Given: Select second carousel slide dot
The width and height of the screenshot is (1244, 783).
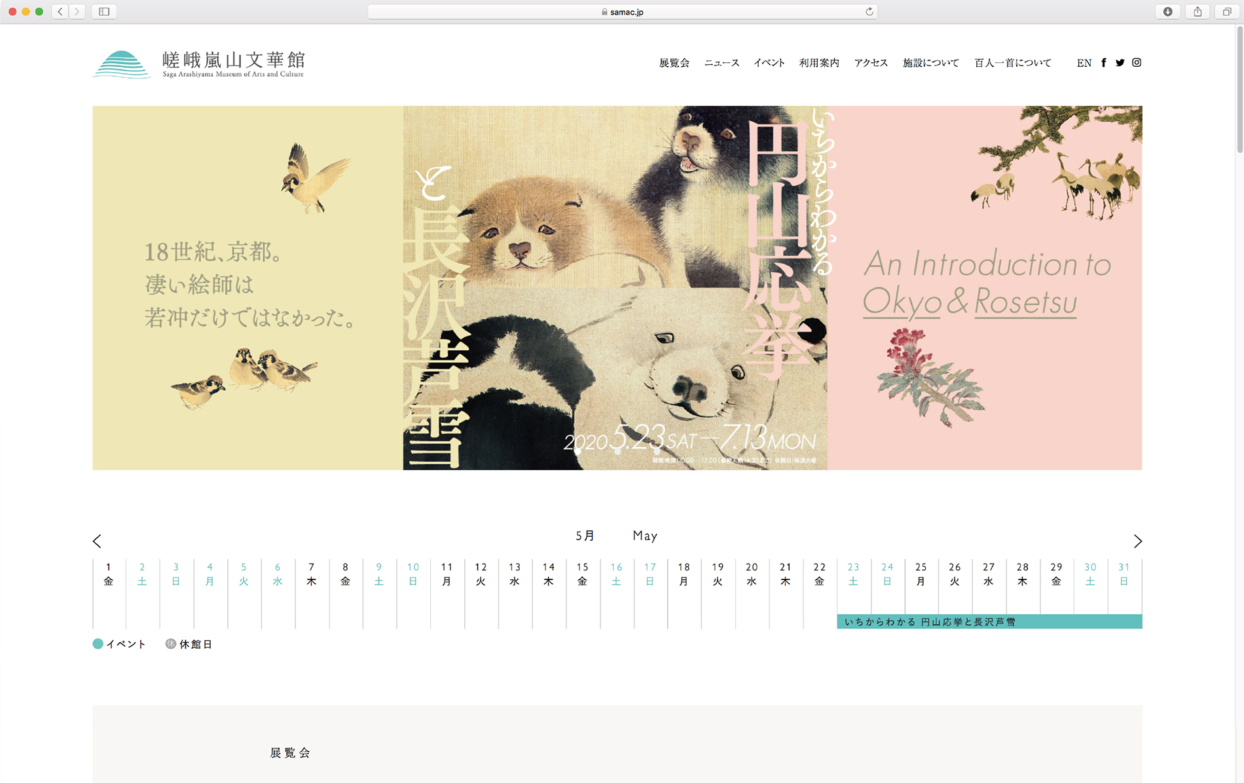Looking at the screenshot, I should tap(617, 451).
